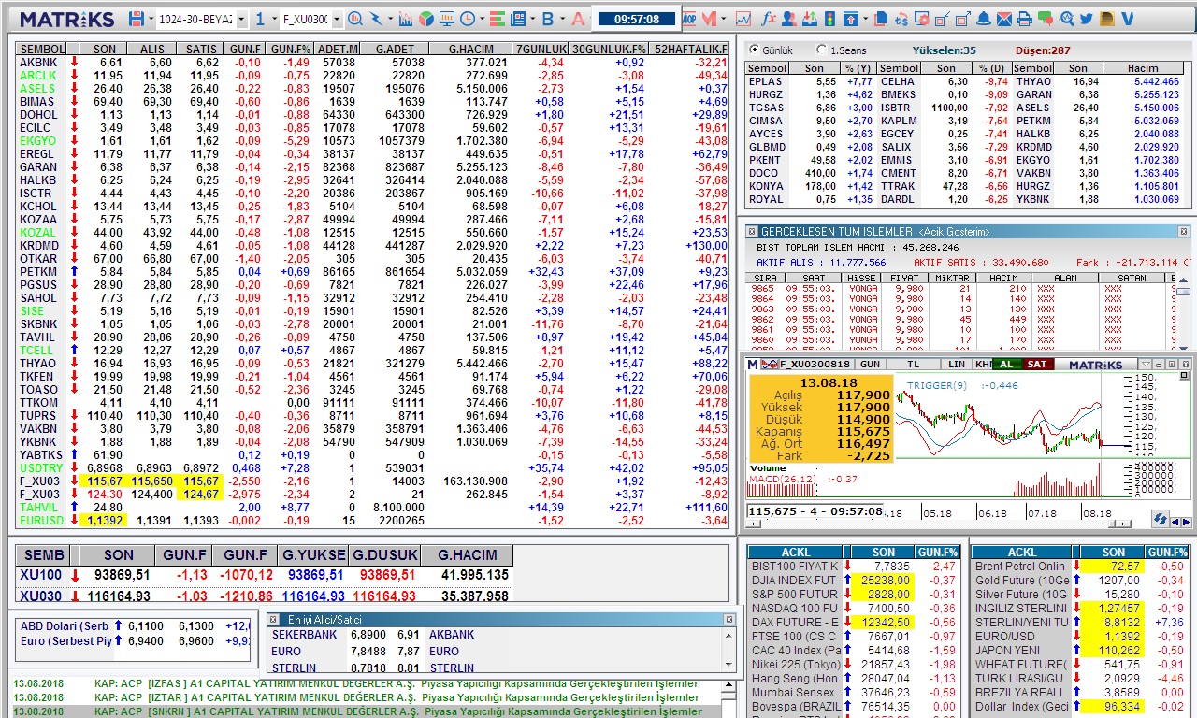Open the symbol search magnifier icon
Screen dimensions: 1197x718
point(355,19)
